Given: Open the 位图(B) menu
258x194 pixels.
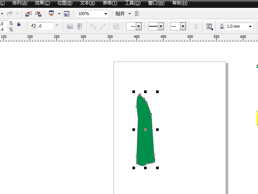Looking at the screenshot, I should [x=65, y=3].
